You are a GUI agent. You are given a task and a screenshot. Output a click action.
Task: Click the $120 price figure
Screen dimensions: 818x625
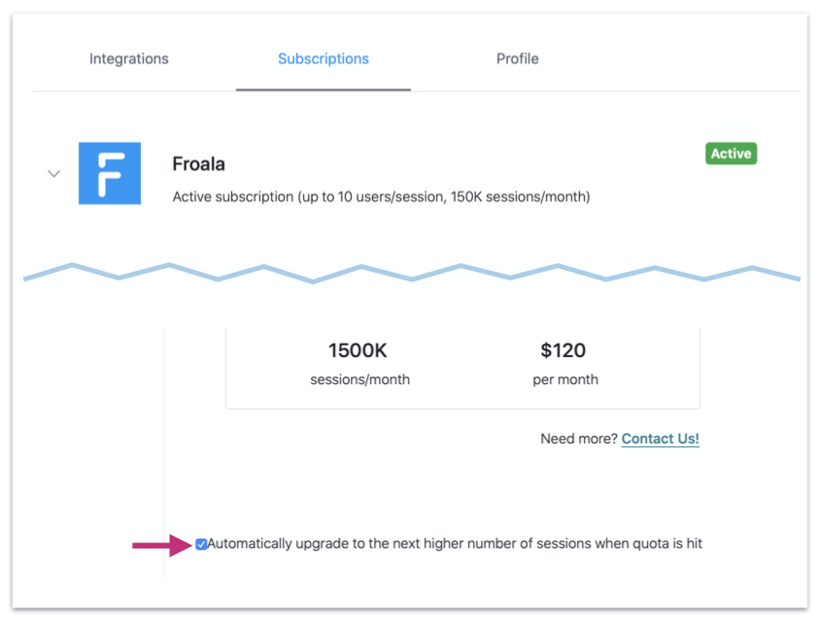(563, 351)
